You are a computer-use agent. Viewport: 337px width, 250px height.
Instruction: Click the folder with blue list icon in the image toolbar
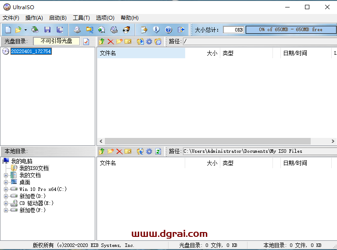click(158, 42)
